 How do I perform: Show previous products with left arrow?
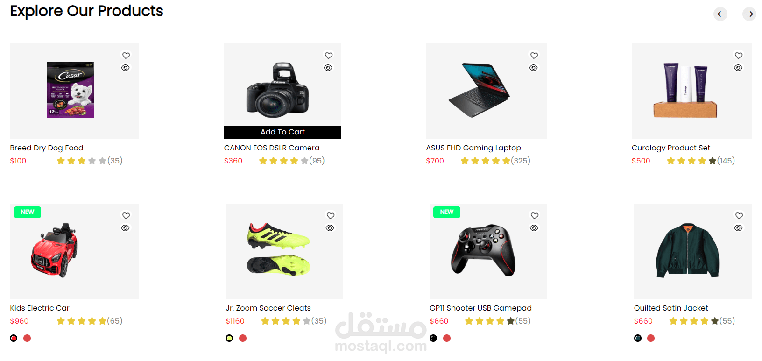click(720, 14)
